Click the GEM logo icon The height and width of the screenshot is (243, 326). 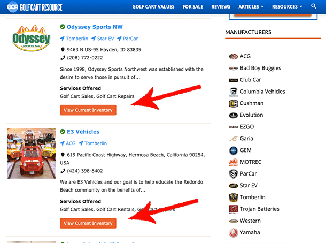point(233,150)
